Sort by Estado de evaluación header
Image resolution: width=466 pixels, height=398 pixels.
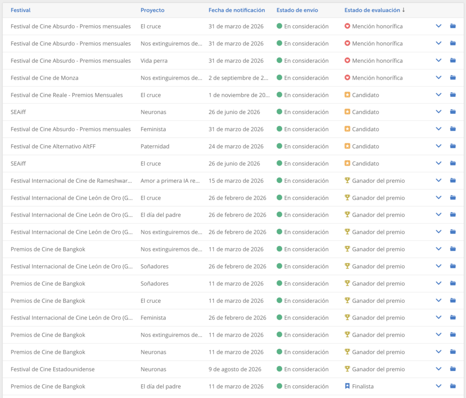(x=372, y=10)
